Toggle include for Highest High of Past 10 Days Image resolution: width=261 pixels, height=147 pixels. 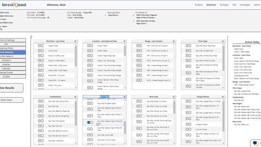click(88, 116)
